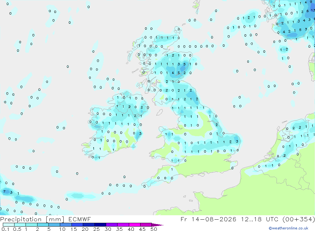Click the 45–50 mm legend color swatch
Image resolution: width=315 pixels, height=231 pixels.
click(x=146, y=225)
